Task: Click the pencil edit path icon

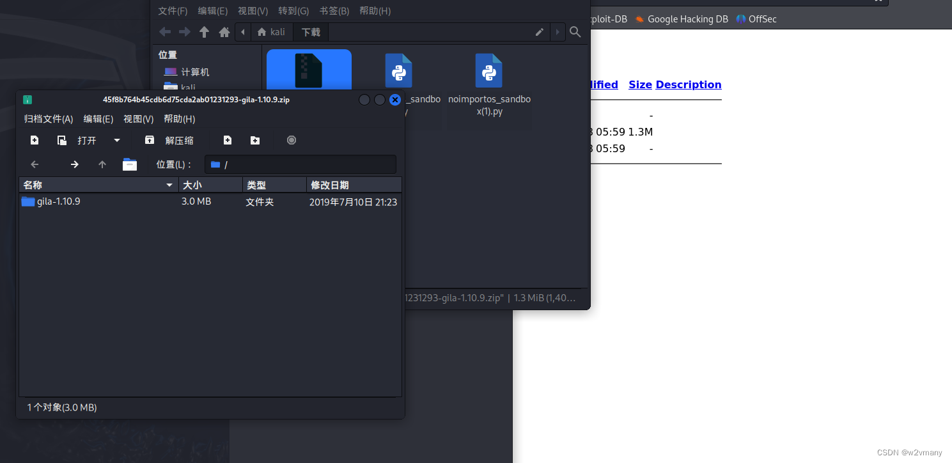Action: coord(540,32)
